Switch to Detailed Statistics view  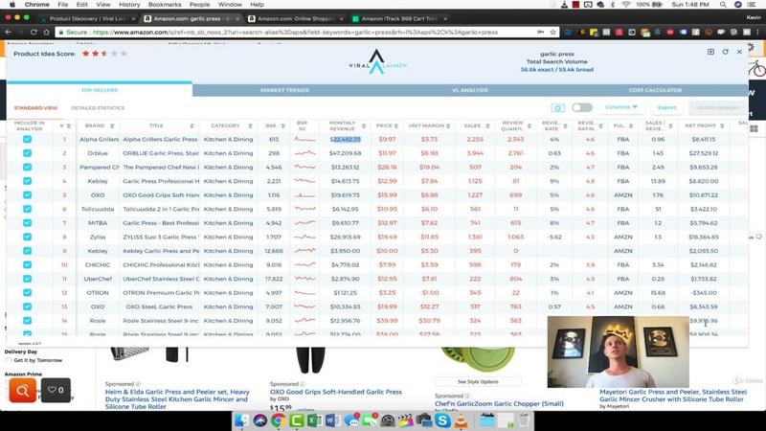(98, 108)
